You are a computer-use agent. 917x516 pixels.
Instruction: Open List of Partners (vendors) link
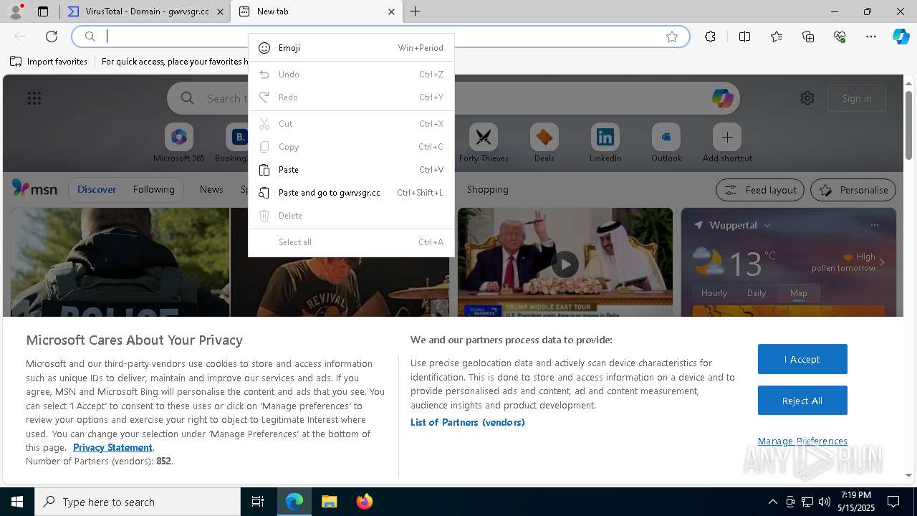coord(468,422)
